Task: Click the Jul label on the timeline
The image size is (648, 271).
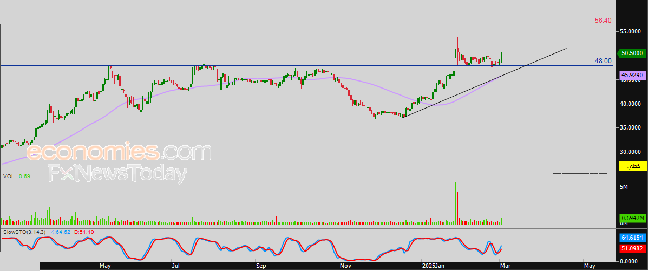Action: tap(175, 267)
